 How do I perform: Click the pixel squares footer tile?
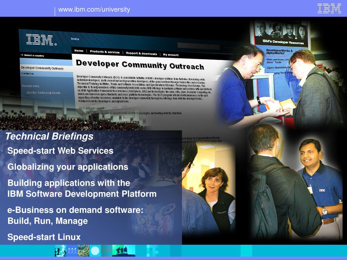click(152, 251)
